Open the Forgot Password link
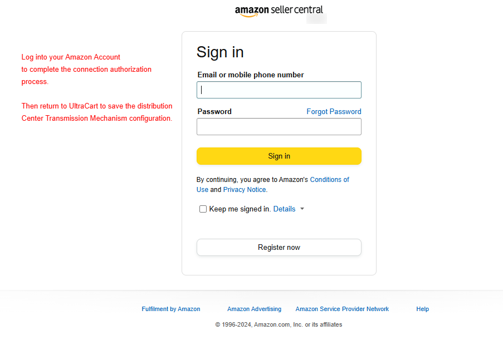The height and width of the screenshot is (340, 503). 334,111
